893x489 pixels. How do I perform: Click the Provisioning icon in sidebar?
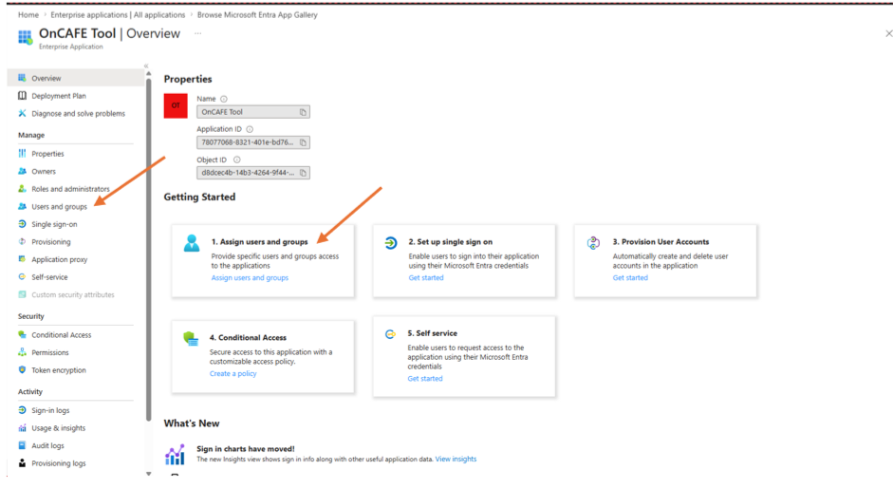22,241
